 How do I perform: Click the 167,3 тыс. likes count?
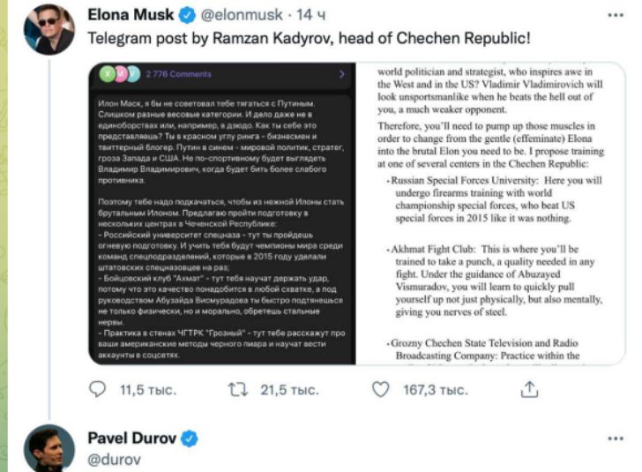pyautogui.click(x=436, y=389)
